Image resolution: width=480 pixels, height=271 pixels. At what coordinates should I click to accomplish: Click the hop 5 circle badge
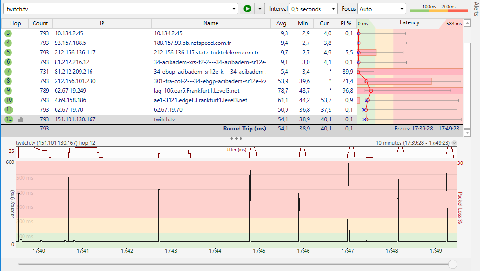coord(8,53)
